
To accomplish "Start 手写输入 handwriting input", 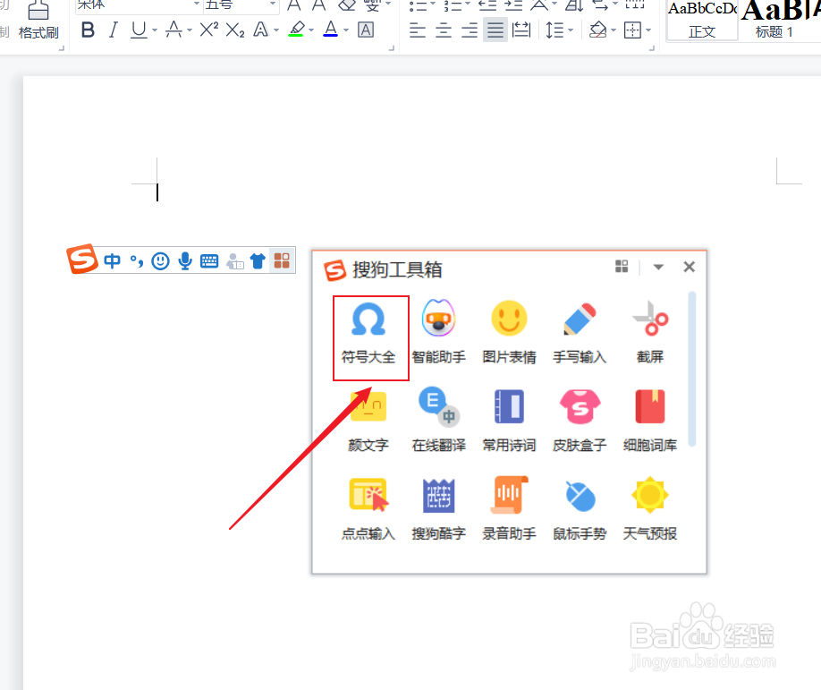I will click(580, 333).
